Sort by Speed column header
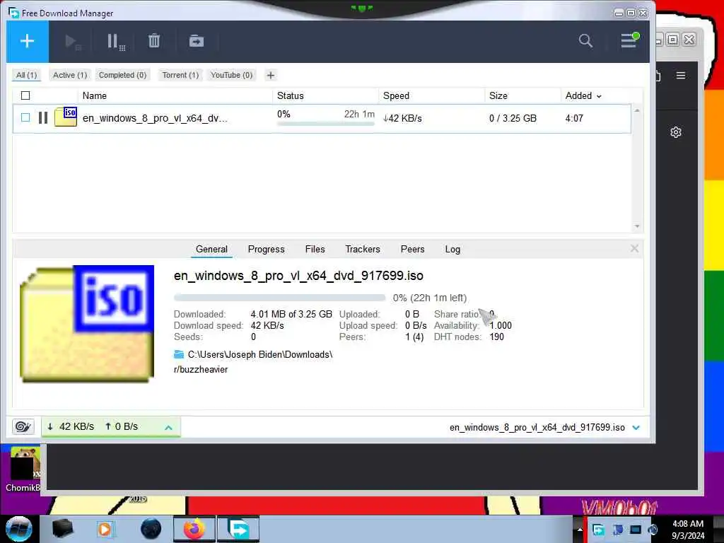 [x=396, y=95]
